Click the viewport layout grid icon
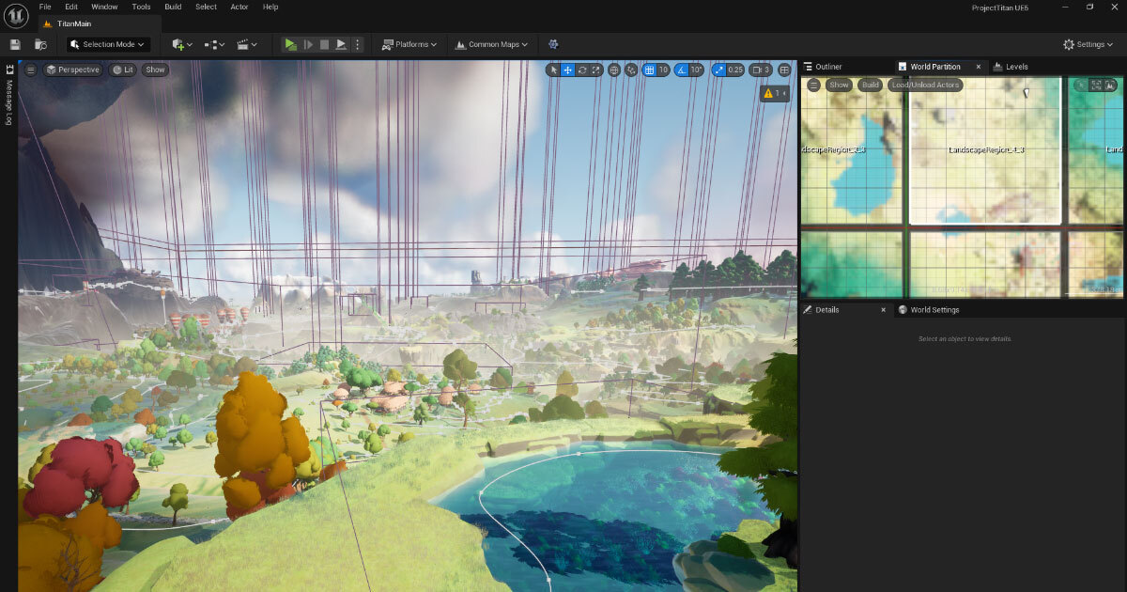The width and height of the screenshot is (1127, 592). (x=785, y=70)
